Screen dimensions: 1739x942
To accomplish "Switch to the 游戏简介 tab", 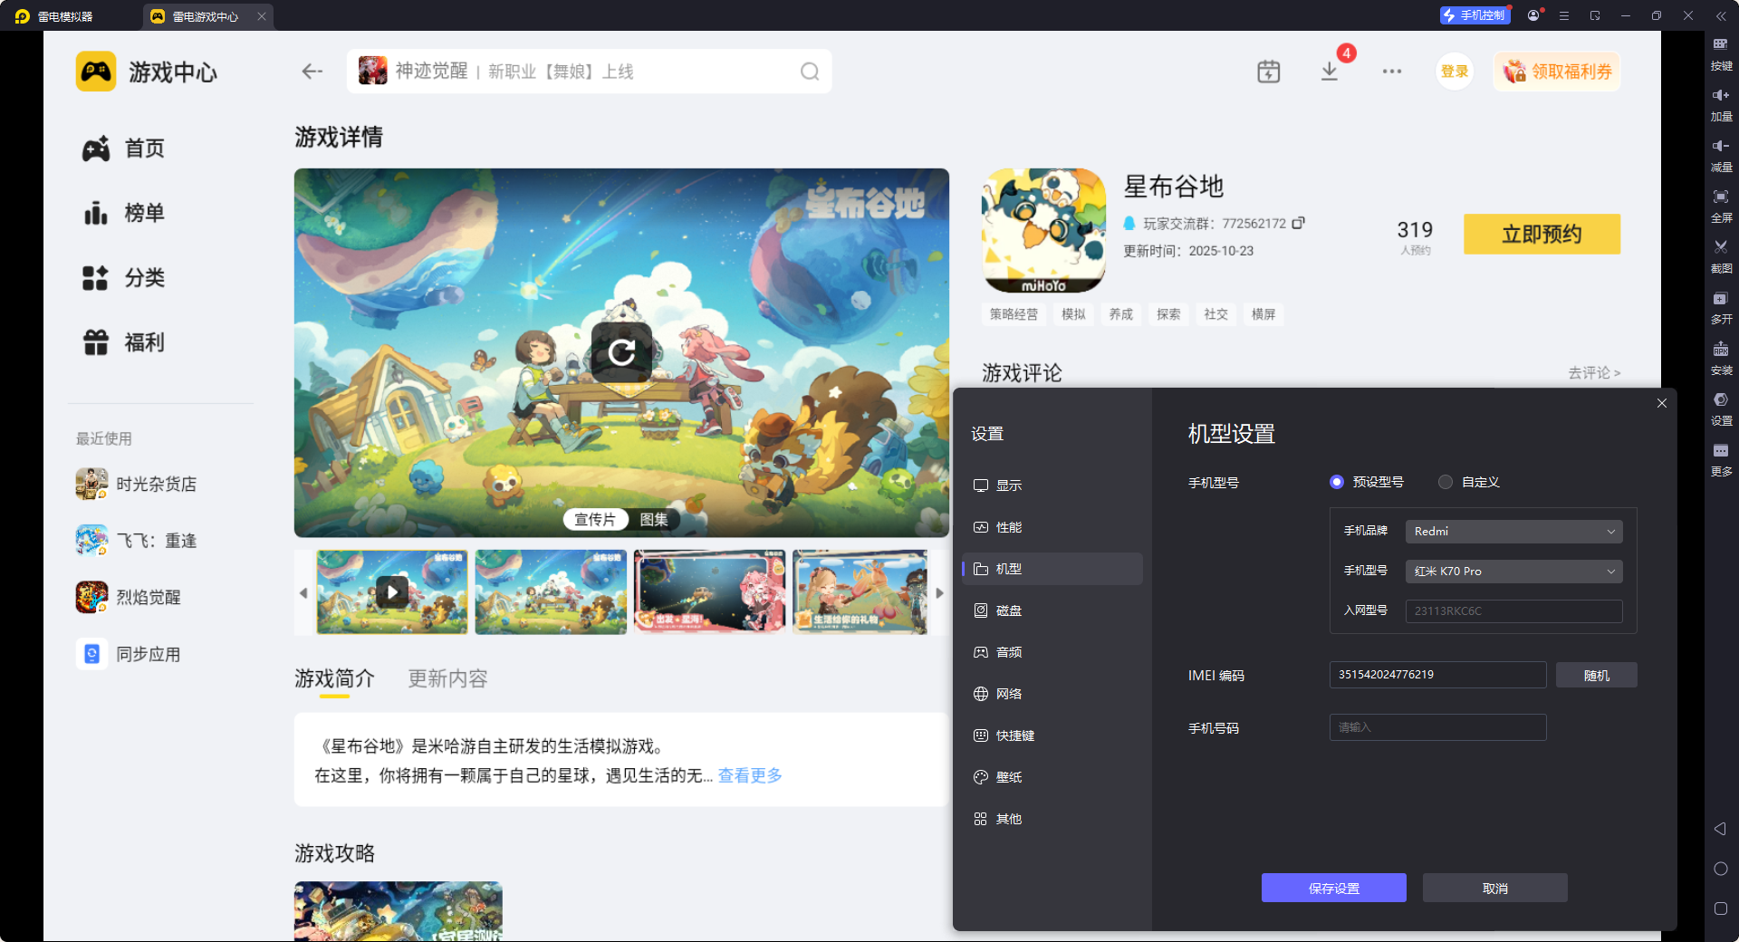I will click(334, 678).
